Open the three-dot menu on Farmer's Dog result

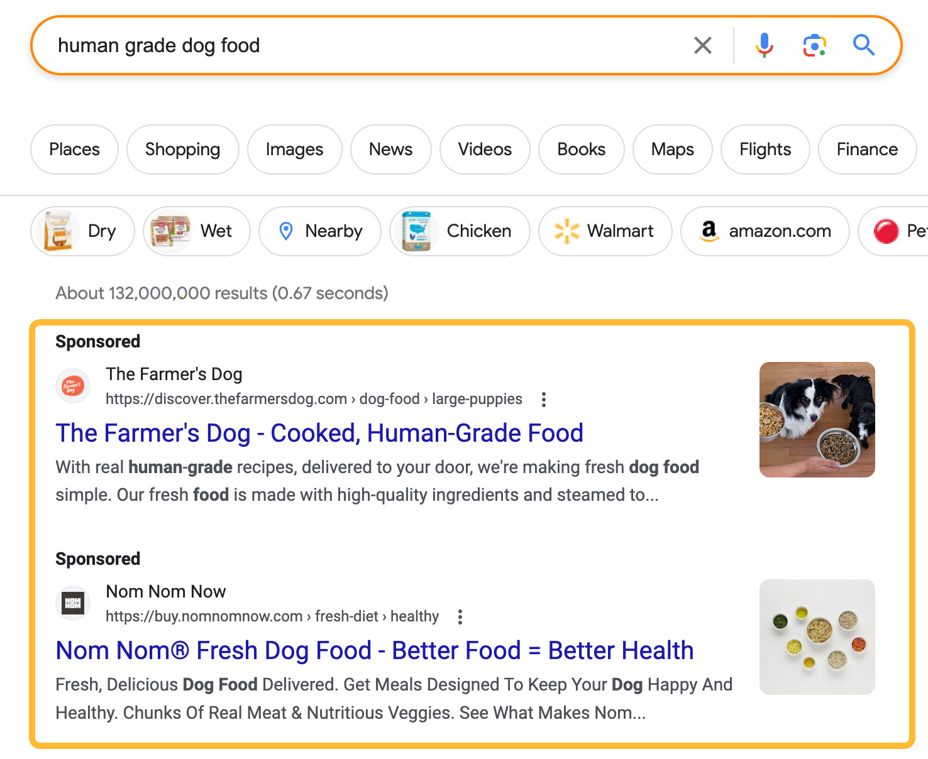coord(543,399)
